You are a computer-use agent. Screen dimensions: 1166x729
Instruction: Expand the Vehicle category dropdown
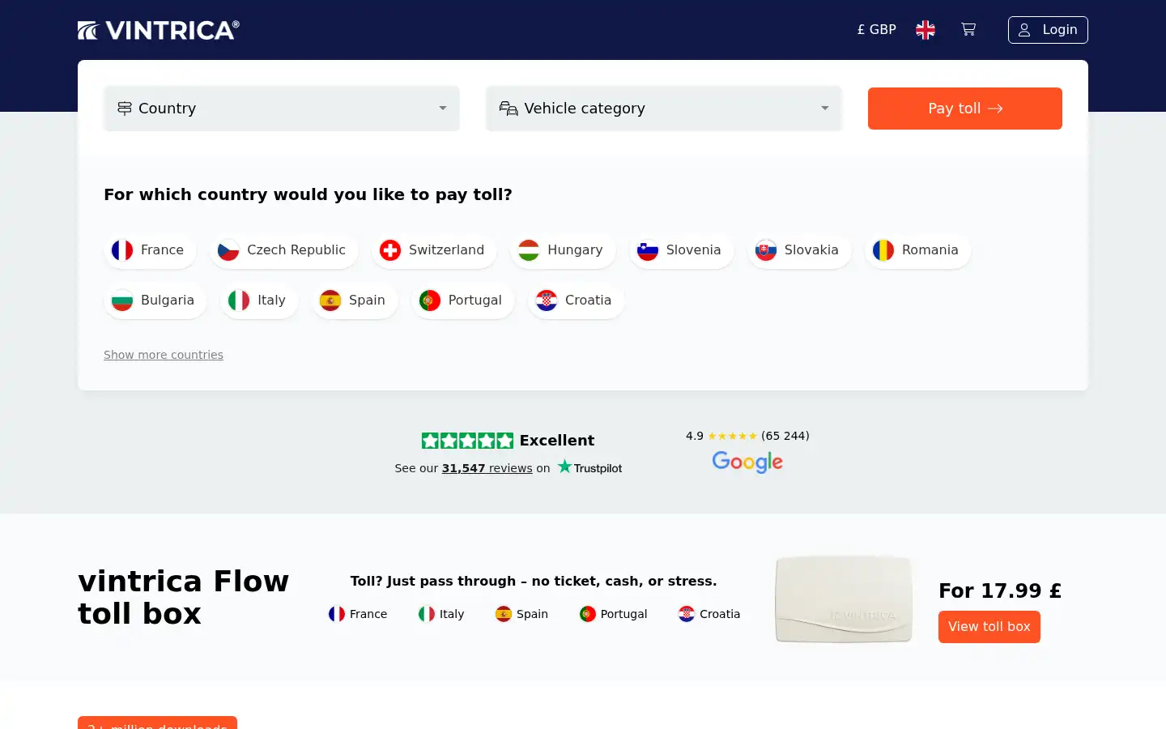(x=664, y=109)
